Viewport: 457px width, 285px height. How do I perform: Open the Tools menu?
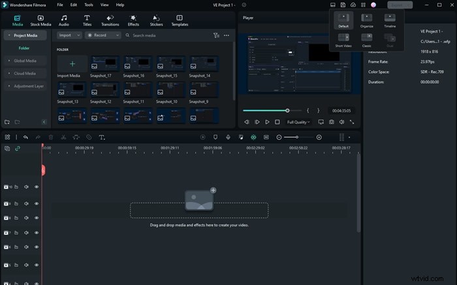pos(89,5)
